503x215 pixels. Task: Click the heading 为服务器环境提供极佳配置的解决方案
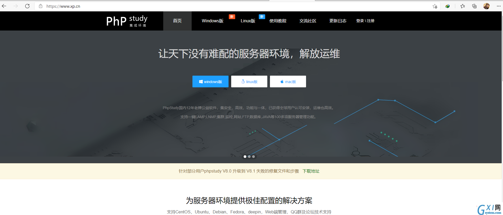[x=249, y=200]
